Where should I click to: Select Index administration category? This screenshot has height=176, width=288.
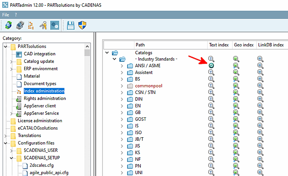[44, 91]
